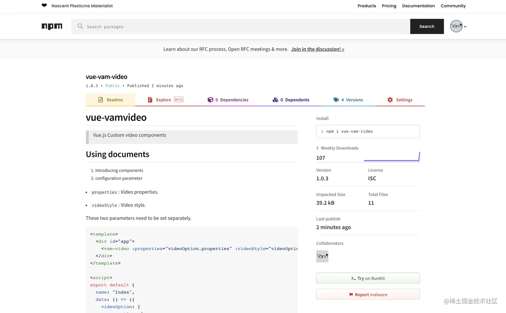
Task: Click the weekly downloads sparkline chart
Action: pyautogui.click(x=392, y=157)
